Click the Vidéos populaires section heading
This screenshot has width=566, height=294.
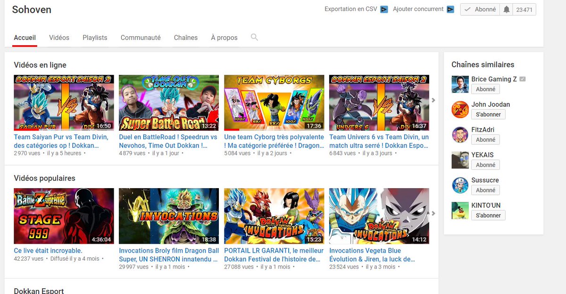(x=44, y=178)
